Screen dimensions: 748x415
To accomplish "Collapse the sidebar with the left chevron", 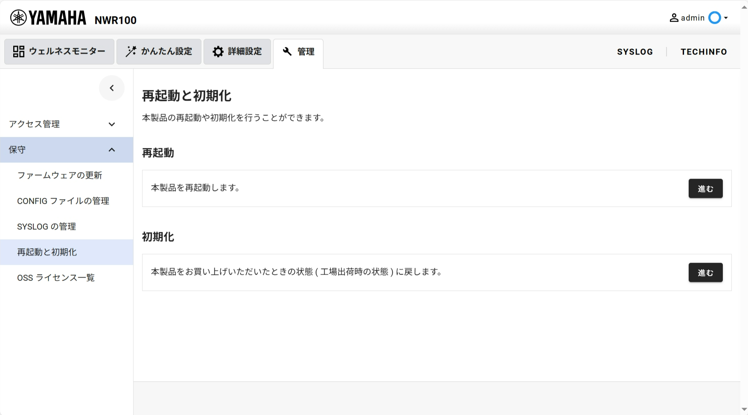I will pos(112,88).
